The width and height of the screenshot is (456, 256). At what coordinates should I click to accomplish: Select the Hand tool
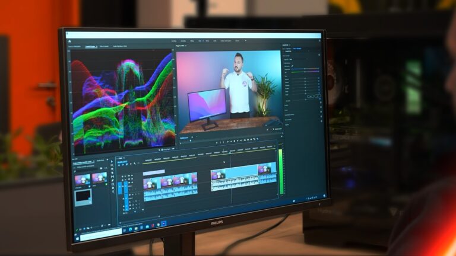pos(113,188)
